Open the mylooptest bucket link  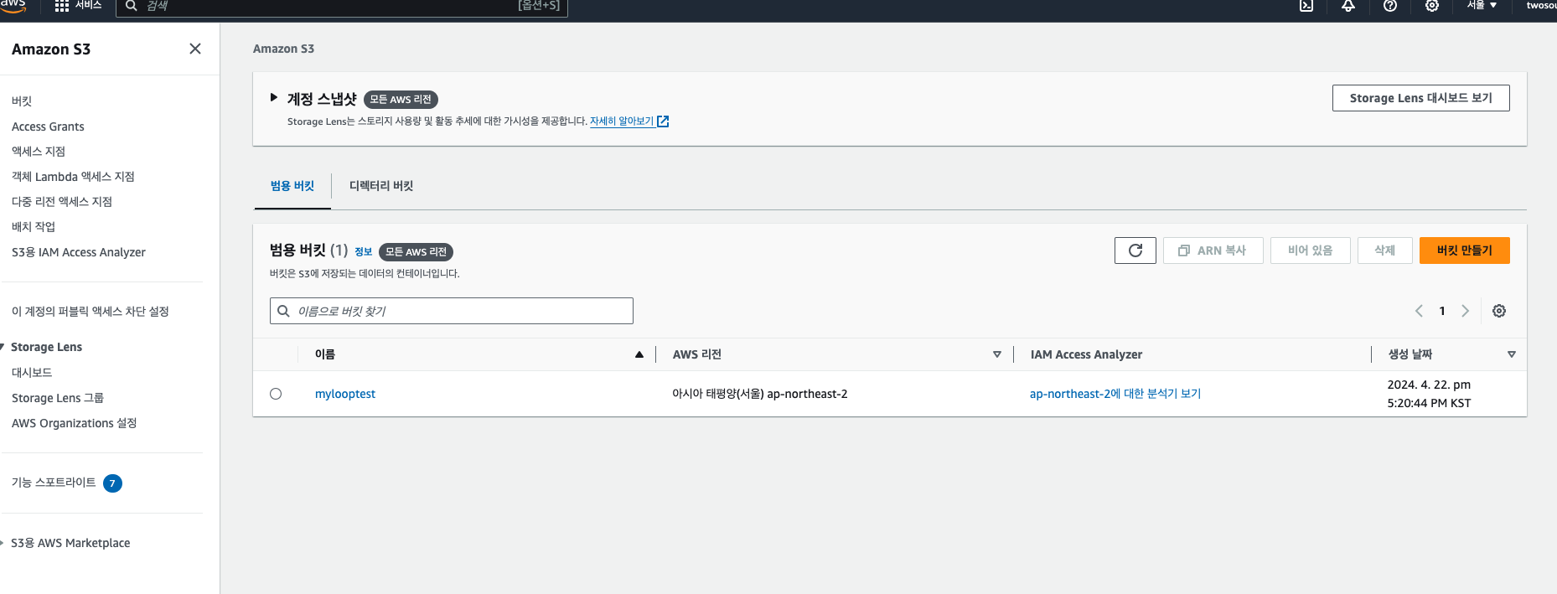[x=345, y=394]
